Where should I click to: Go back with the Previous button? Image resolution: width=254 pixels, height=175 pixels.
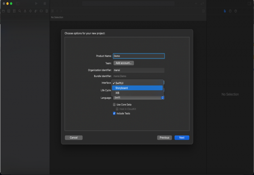point(165,138)
